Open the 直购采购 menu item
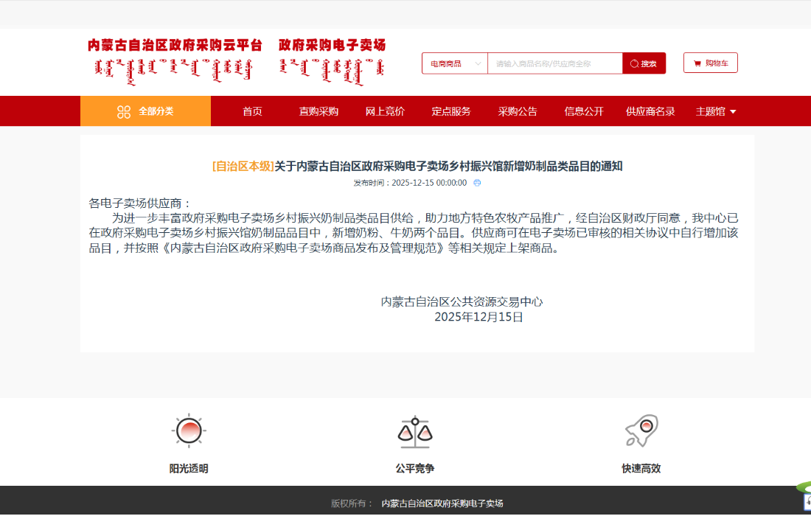 click(x=319, y=111)
